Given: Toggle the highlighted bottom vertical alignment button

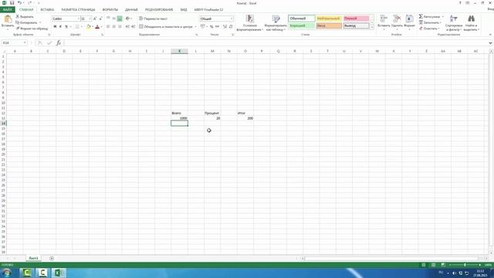Looking at the screenshot, I should pos(120,19).
